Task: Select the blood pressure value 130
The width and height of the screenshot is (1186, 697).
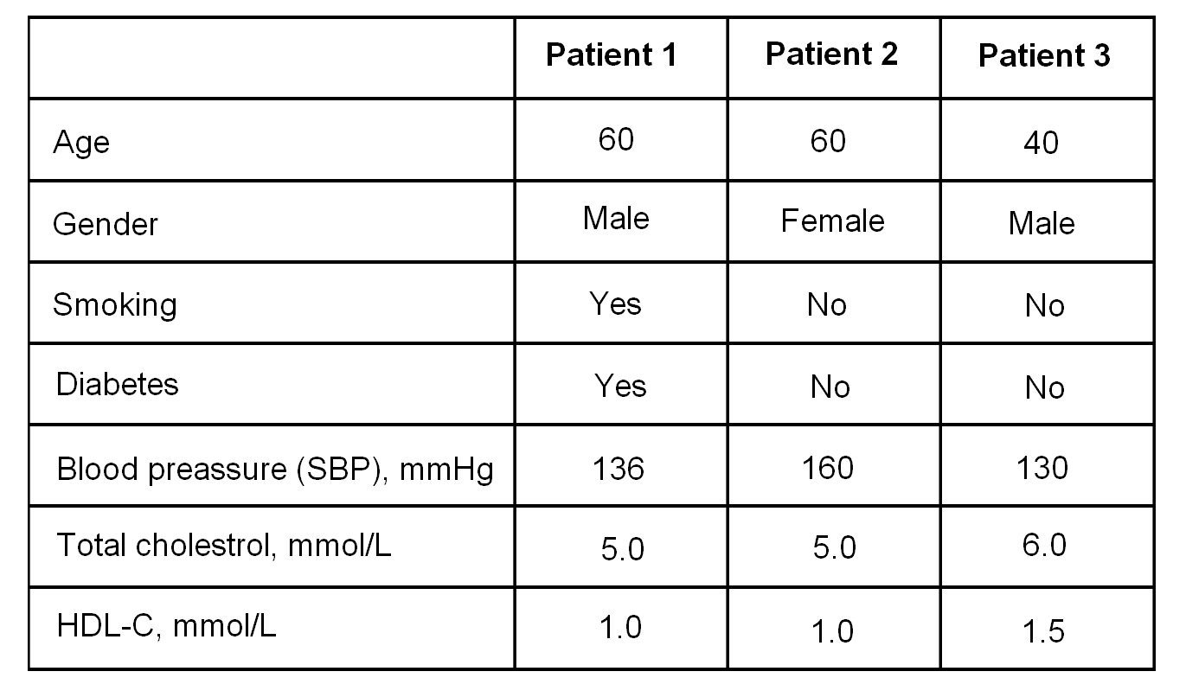Action: point(1041,468)
